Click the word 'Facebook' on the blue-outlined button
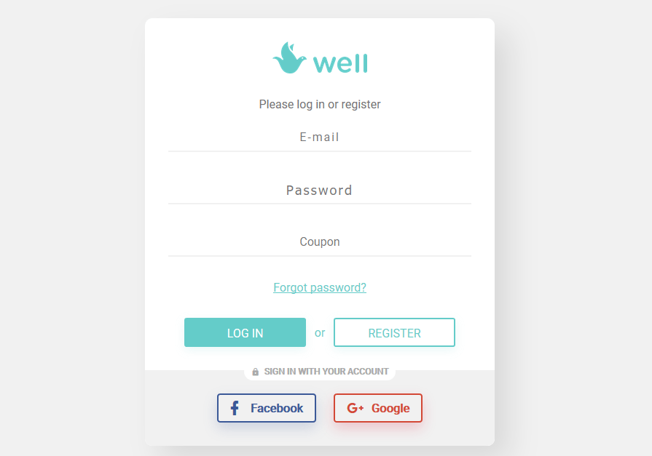The width and height of the screenshot is (652, 456). [277, 408]
